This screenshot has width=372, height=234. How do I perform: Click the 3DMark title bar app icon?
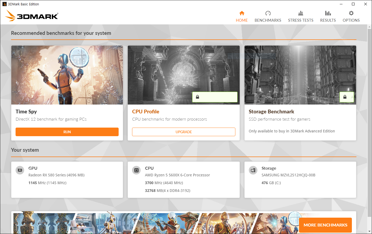pos(4,4)
